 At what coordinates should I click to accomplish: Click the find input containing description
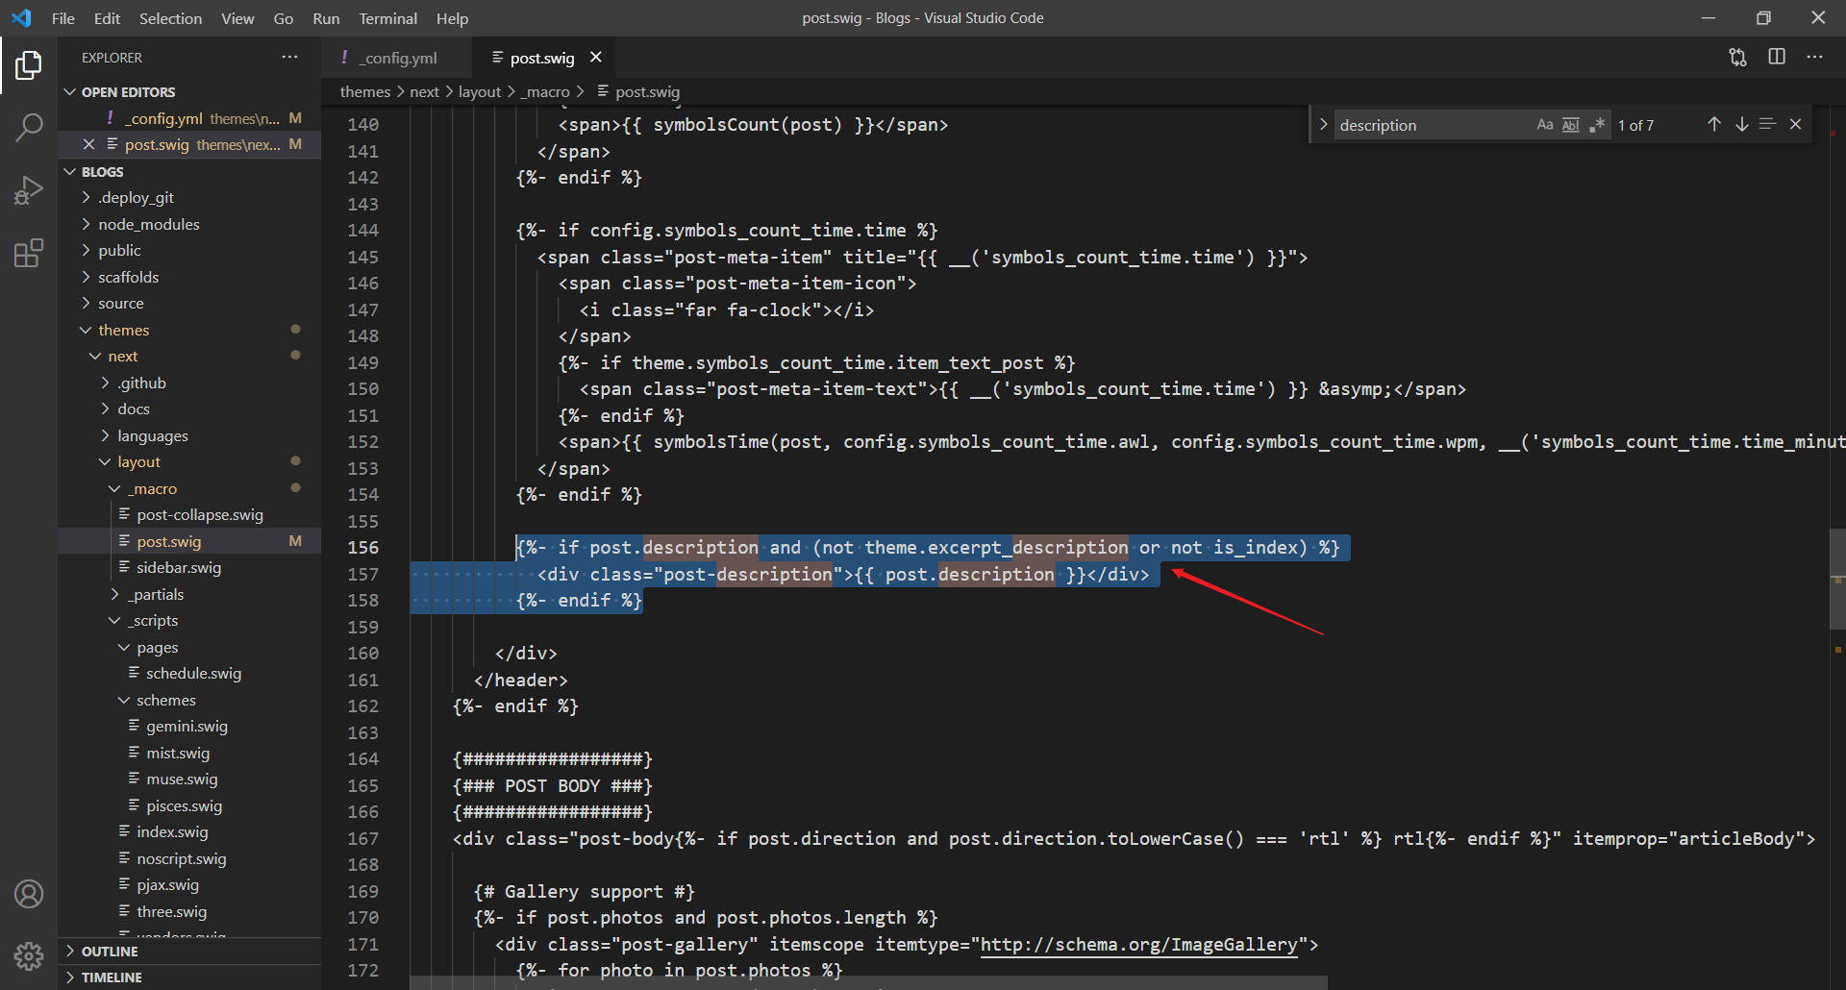coord(1433,125)
